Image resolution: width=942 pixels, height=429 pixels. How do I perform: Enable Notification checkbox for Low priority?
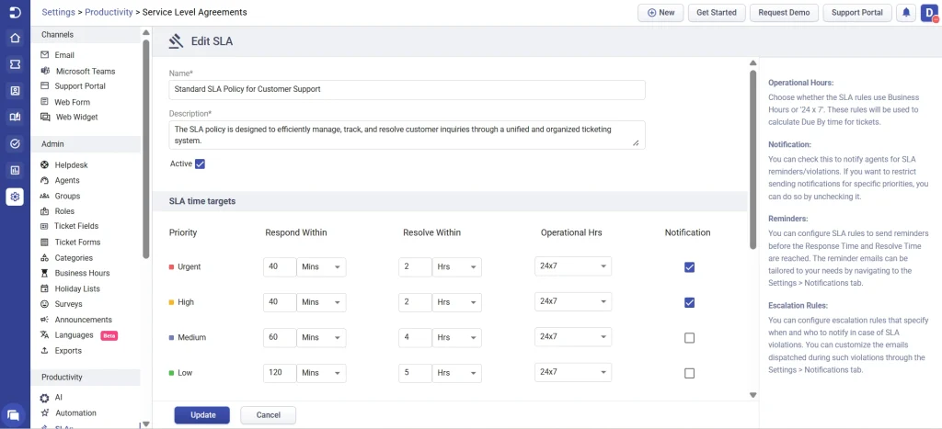[689, 373]
